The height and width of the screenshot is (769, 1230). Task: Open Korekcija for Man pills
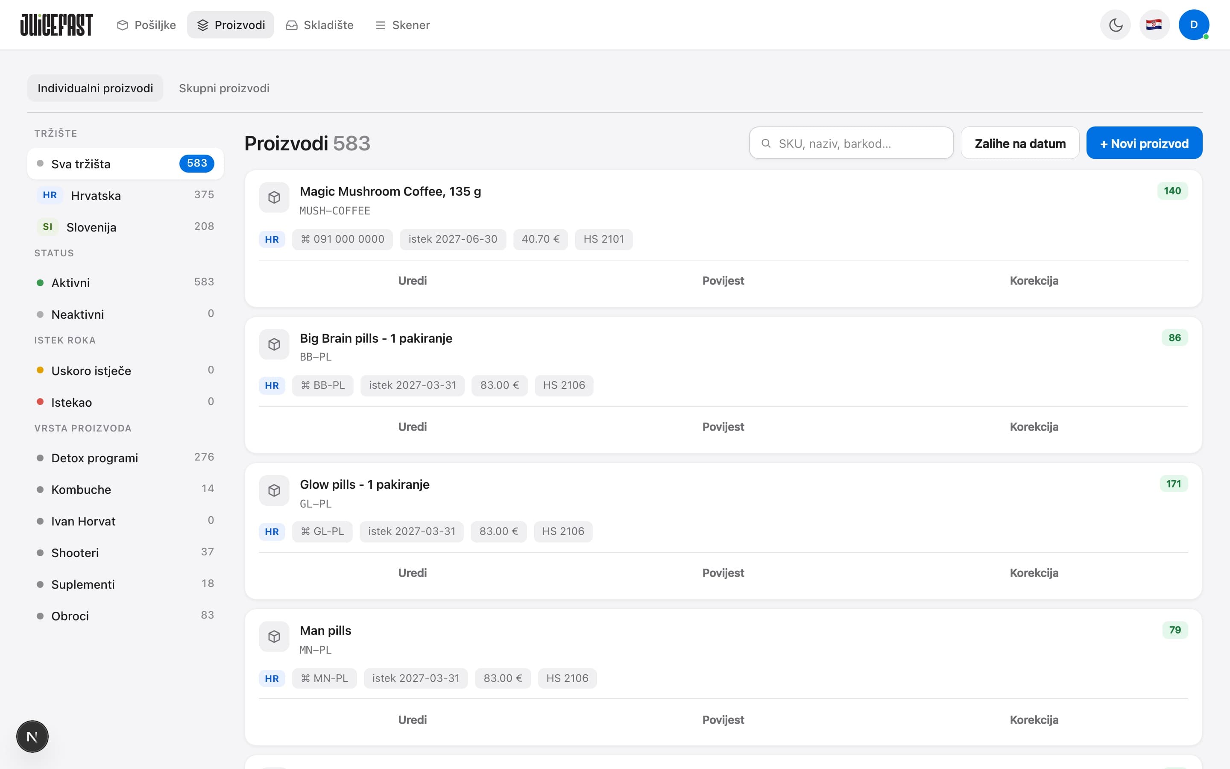tap(1034, 720)
